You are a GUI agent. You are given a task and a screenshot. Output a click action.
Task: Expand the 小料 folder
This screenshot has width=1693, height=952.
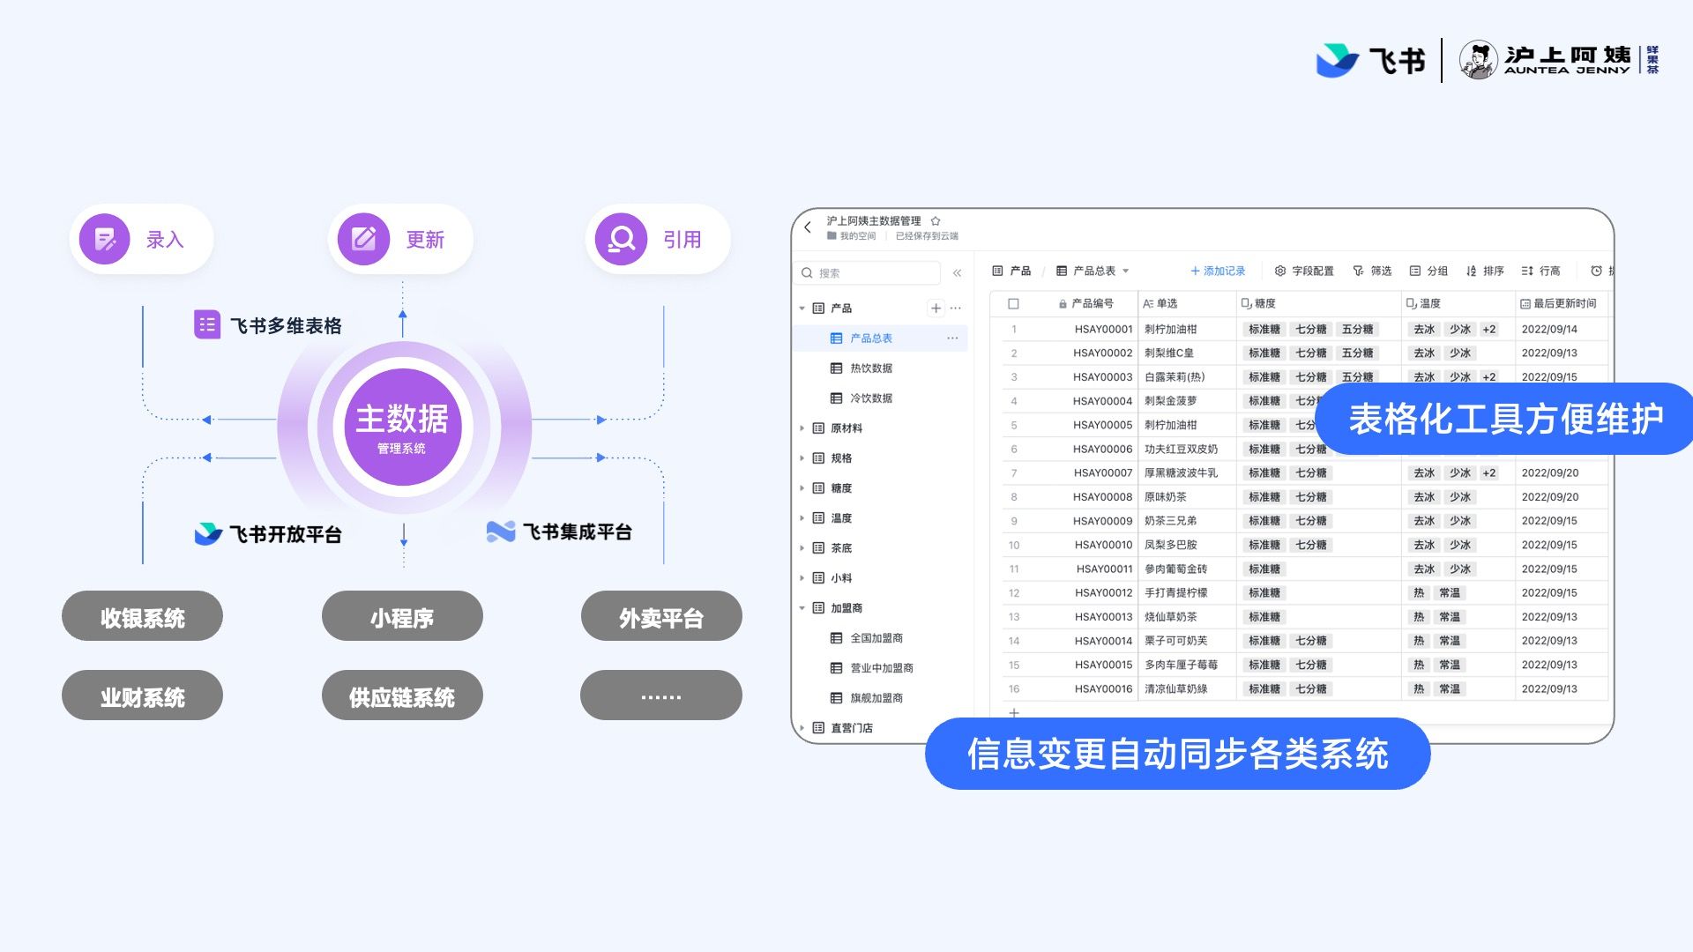(x=802, y=578)
